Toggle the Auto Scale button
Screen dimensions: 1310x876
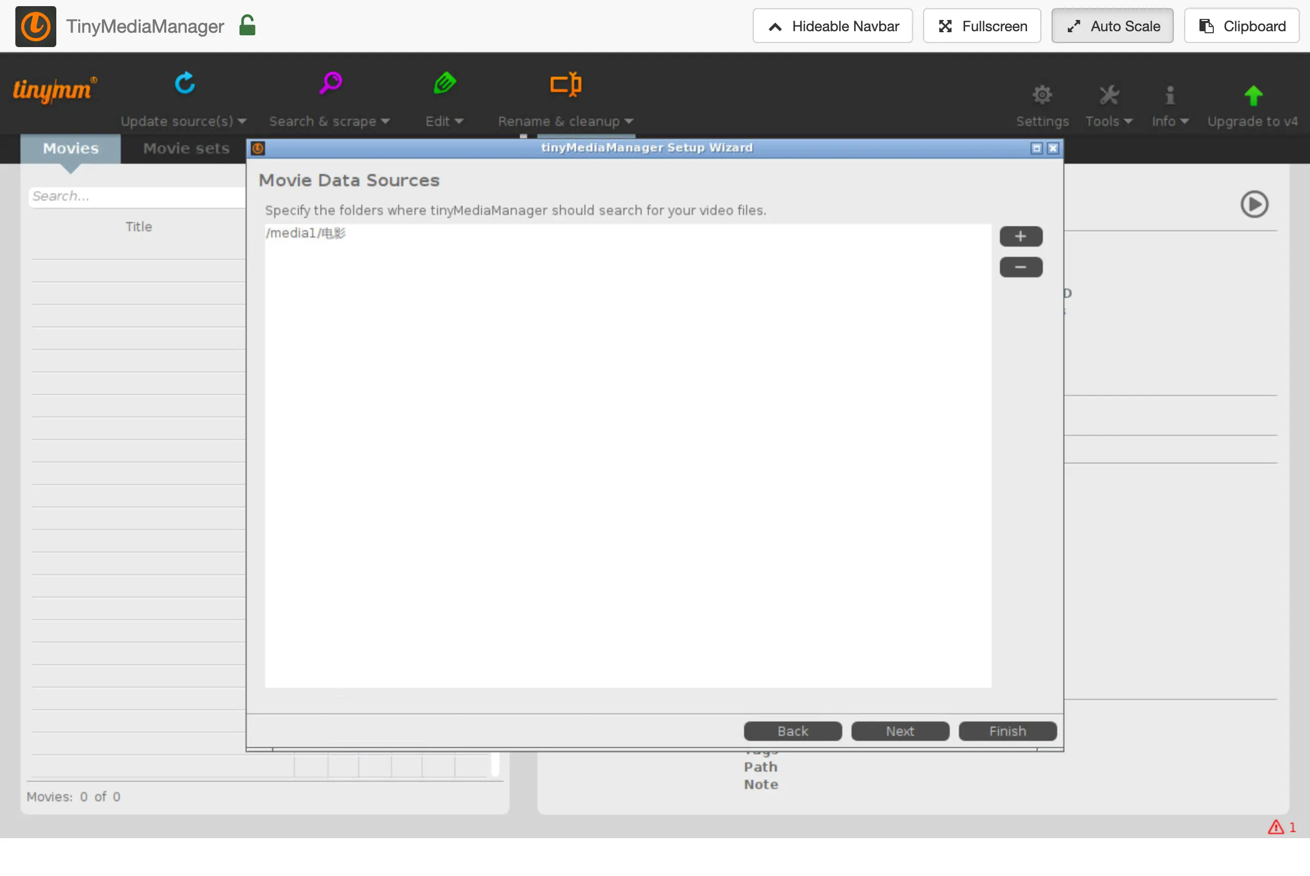[x=1112, y=26]
